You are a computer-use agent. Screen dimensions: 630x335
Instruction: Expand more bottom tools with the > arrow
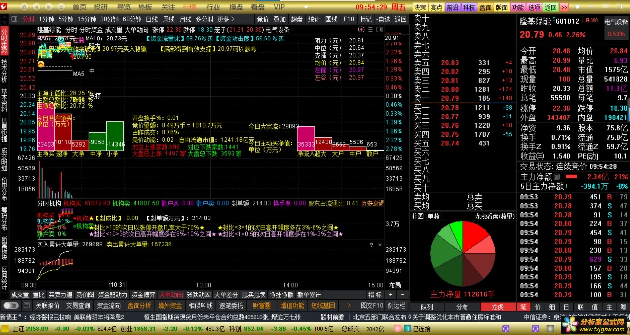349,306
